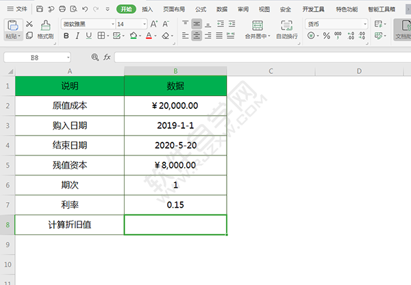
Task: Click the Increase font size icon
Action: pos(154,24)
